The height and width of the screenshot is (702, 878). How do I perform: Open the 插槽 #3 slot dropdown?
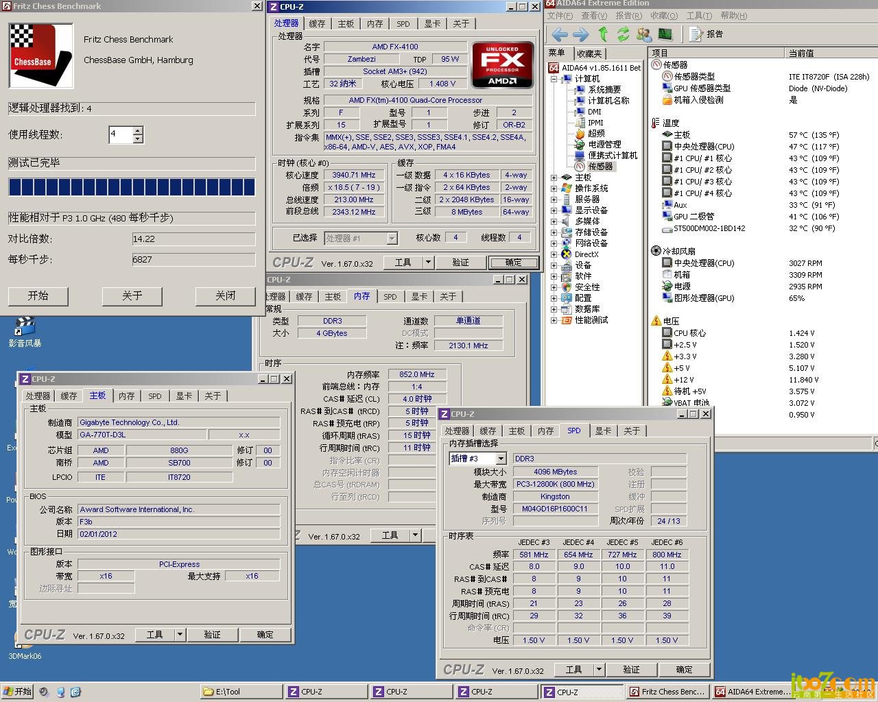[x=501, y=458]
